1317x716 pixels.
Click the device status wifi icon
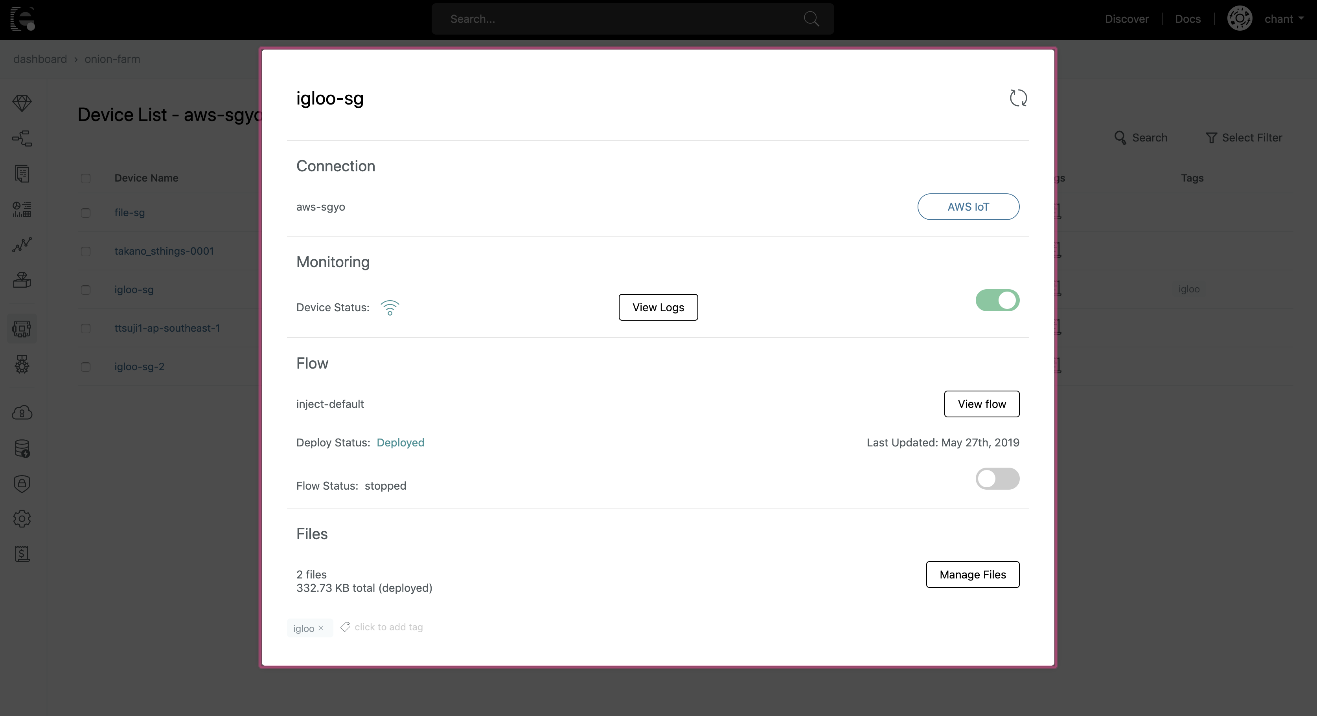pyautogui.click(x=390, y=307)
